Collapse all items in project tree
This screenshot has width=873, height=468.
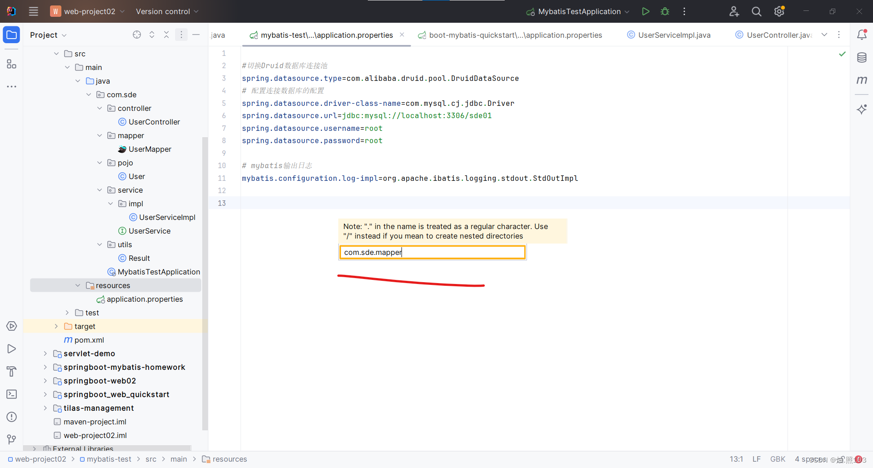[x=166, y=35]
